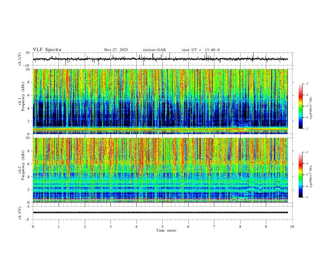
Task: Click the ch.2 spectrogram panel
Action: [160, 170]
